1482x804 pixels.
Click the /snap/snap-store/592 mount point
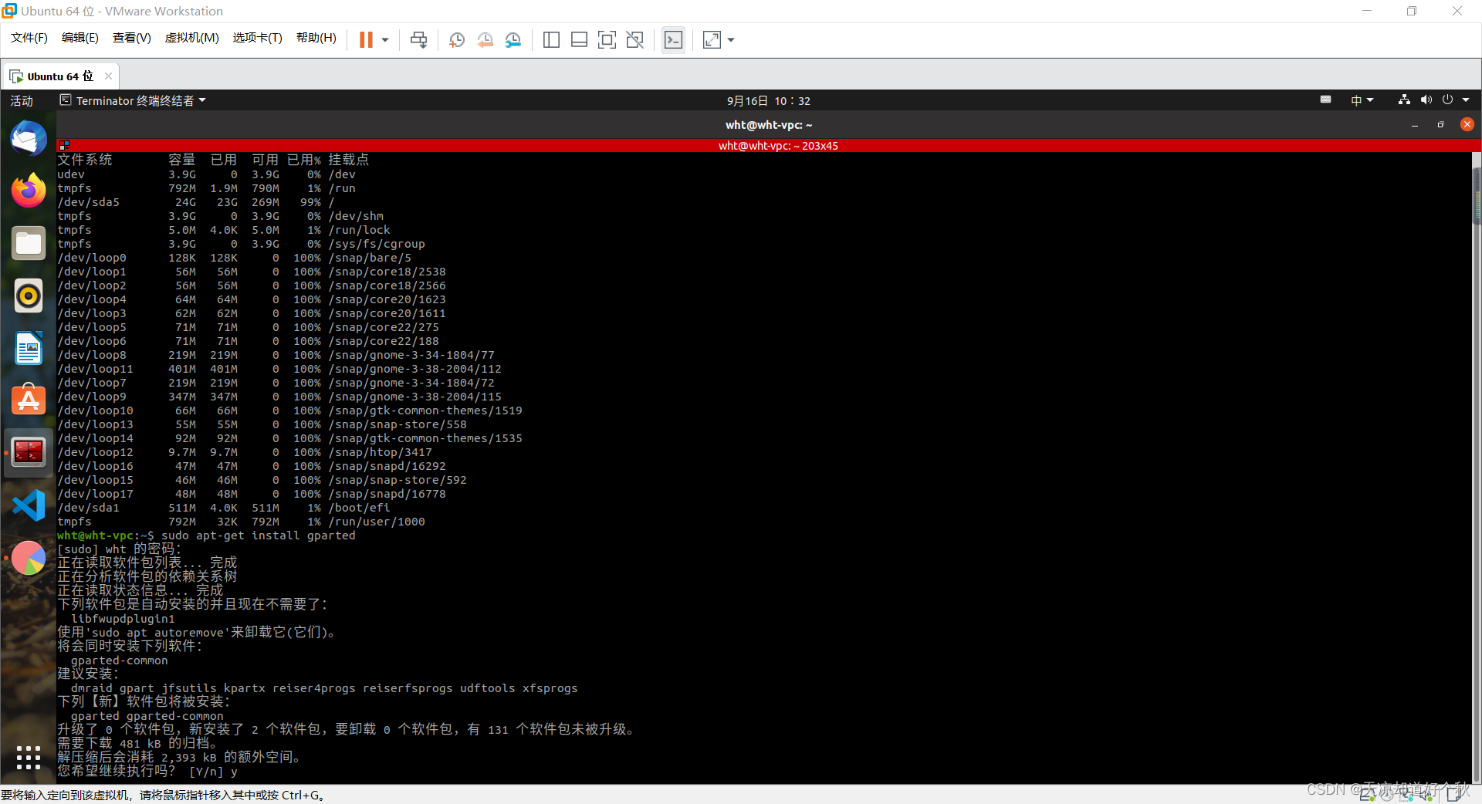click(x=398, y=480)
